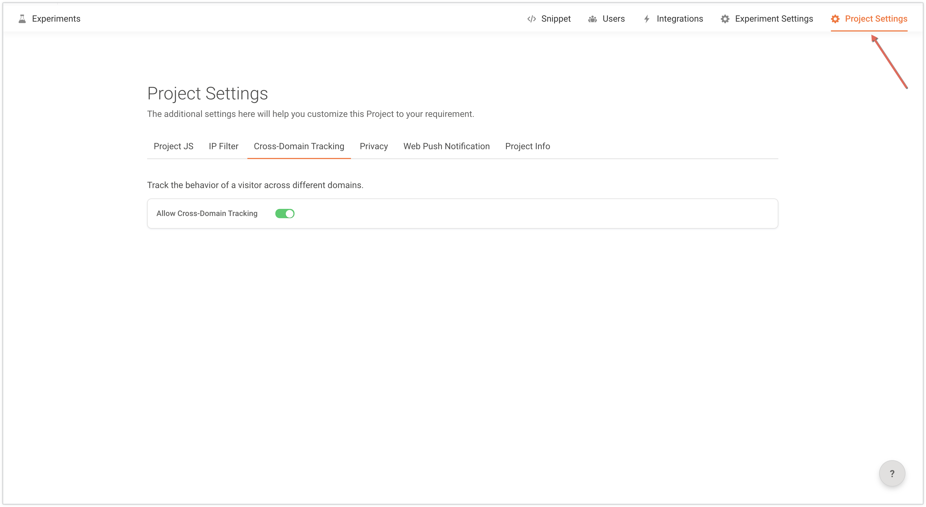926x507 pixels.
Task: Open Integrations nav link text
Action: tap(679, 19)
